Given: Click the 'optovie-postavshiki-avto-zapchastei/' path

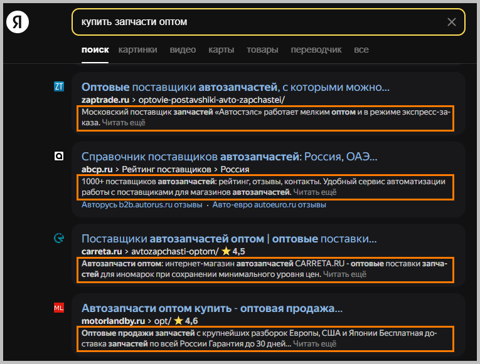Looking at the screenshot, I should pos(211,100).
